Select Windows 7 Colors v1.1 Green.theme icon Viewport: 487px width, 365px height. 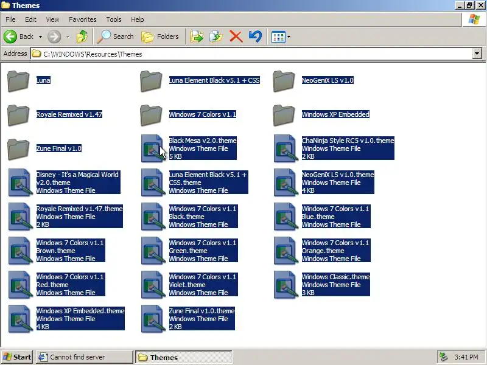(x=153, y=251)
